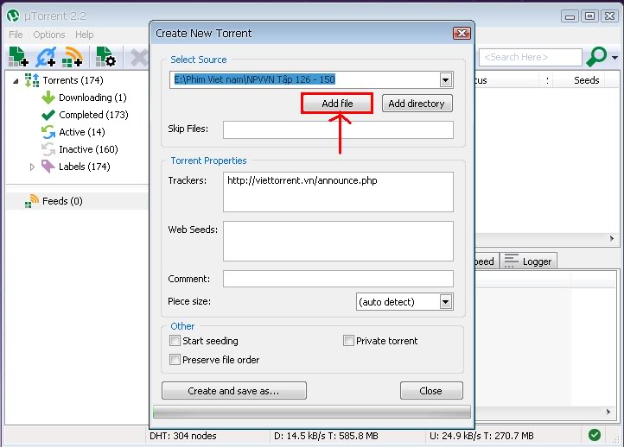Click the Add file button
Image resolution: width=624 pixels, height=447 pixels.
[x=337, y=104]
